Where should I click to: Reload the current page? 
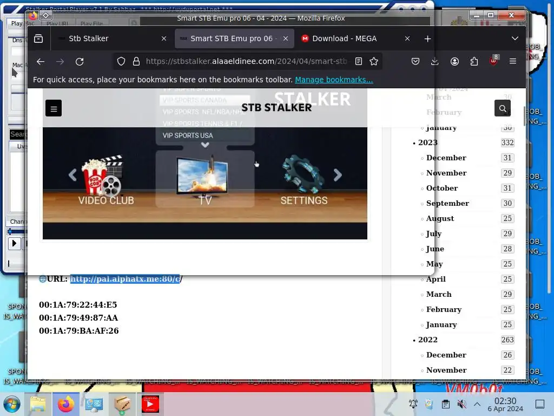click(80, 62)
